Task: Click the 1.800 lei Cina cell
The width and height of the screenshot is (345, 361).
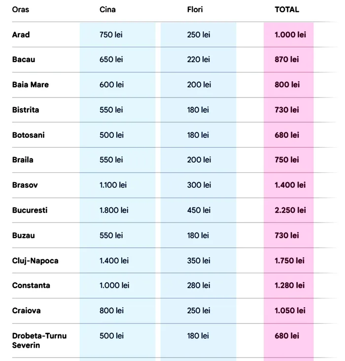Action: (x=114, y=210)
